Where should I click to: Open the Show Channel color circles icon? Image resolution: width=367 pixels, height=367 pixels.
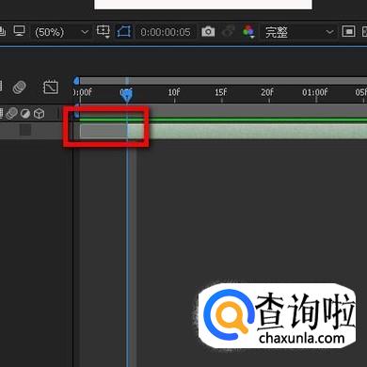tap(248, 32)
